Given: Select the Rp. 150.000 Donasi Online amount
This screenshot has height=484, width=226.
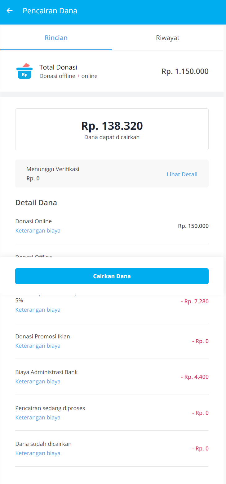Looking at the screenshot, I should [193, 226].
